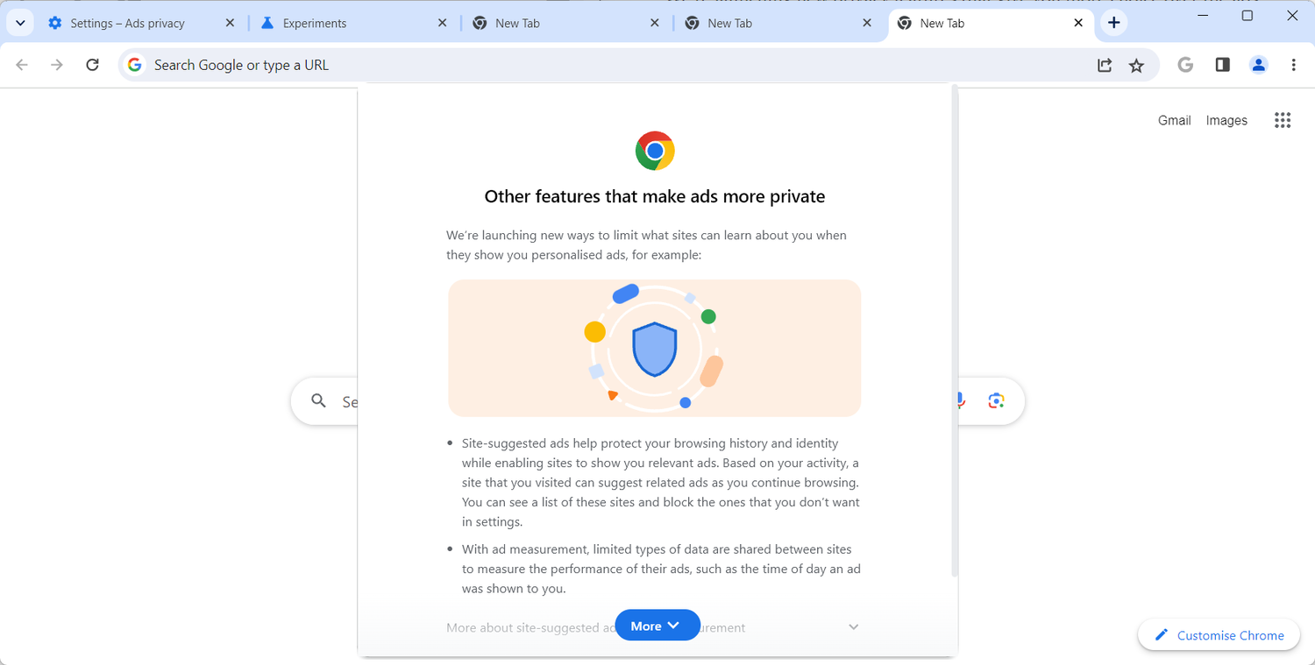
Task: Click Customise Chrome button
Action: tap(1219, 635)
